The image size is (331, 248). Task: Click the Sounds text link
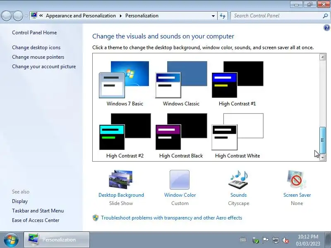coord(239,195)
